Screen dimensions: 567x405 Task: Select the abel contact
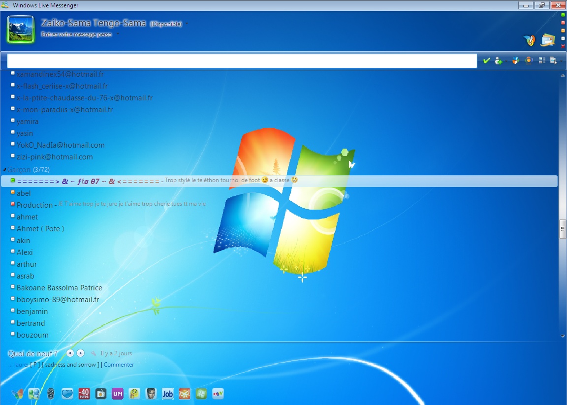24,193
